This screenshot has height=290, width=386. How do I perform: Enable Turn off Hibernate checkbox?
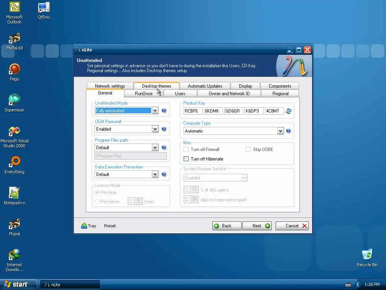(x=186, y=159)
